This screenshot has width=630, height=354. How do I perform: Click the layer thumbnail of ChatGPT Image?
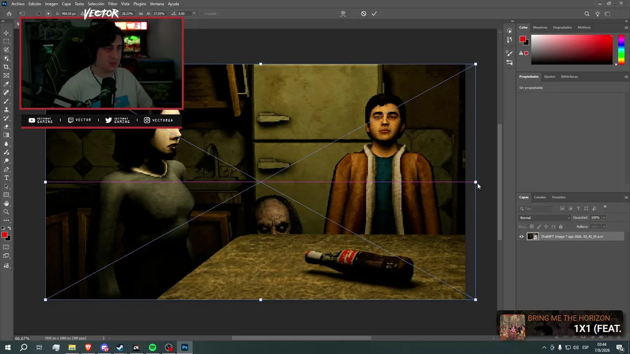(533, 236)
